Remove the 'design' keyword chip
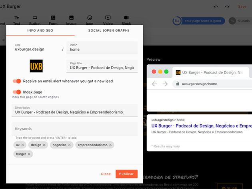 coord(44,145)
